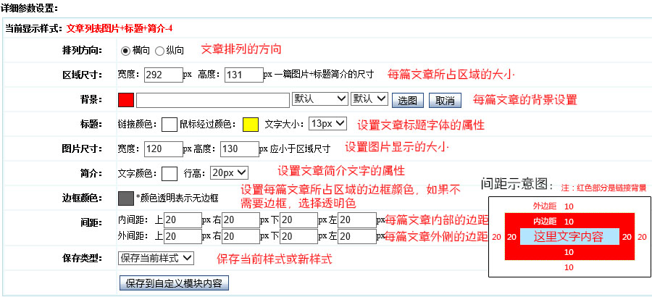Viewport: 652px width, 297px height.
Task: Click the yellow 鼠标经过颜色 swatch
Action: [x=251, y=124]
